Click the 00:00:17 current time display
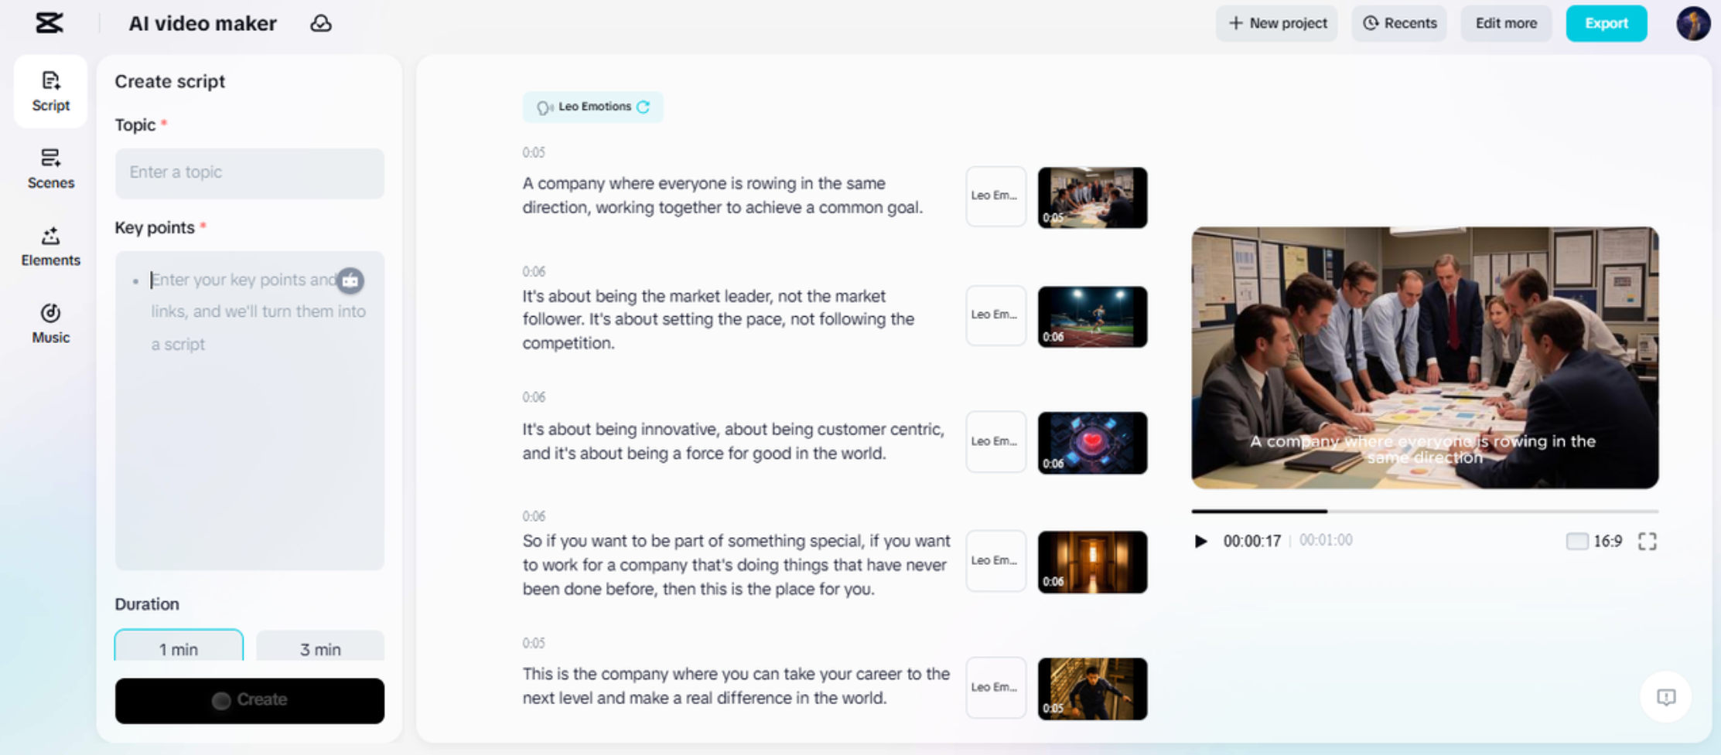The width and height of the screenshot is (1721, 755). (1251, 541)
